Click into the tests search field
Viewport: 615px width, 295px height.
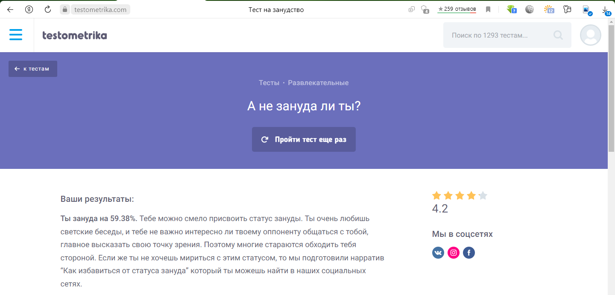pyautogui.click(x=495, y=35)
